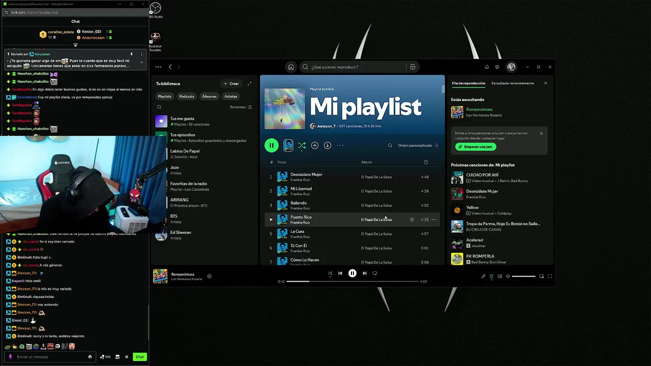Search within Mi playlist songs

(390, 145)
